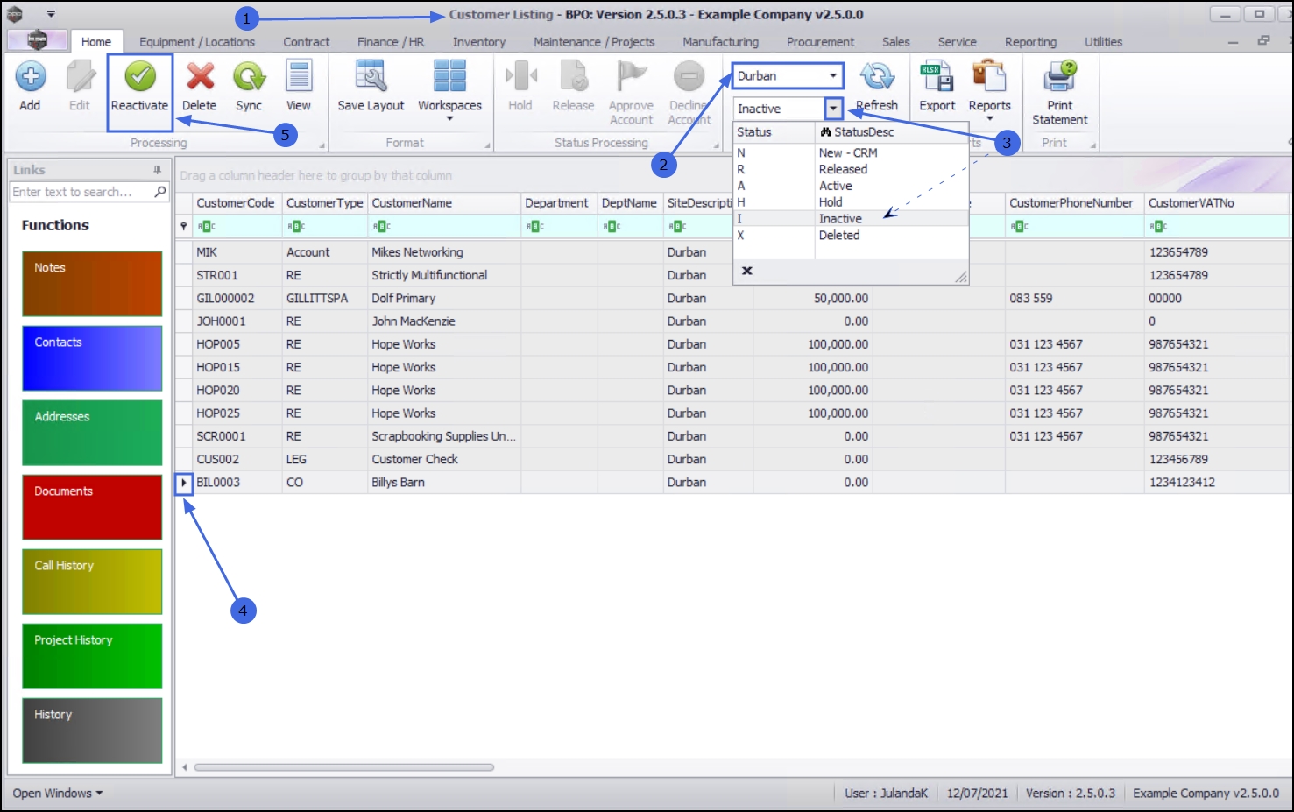Viewport: 1294px width, 812px height.
Task: Open the Notes function tile
Action: click(x=92, y=284)
